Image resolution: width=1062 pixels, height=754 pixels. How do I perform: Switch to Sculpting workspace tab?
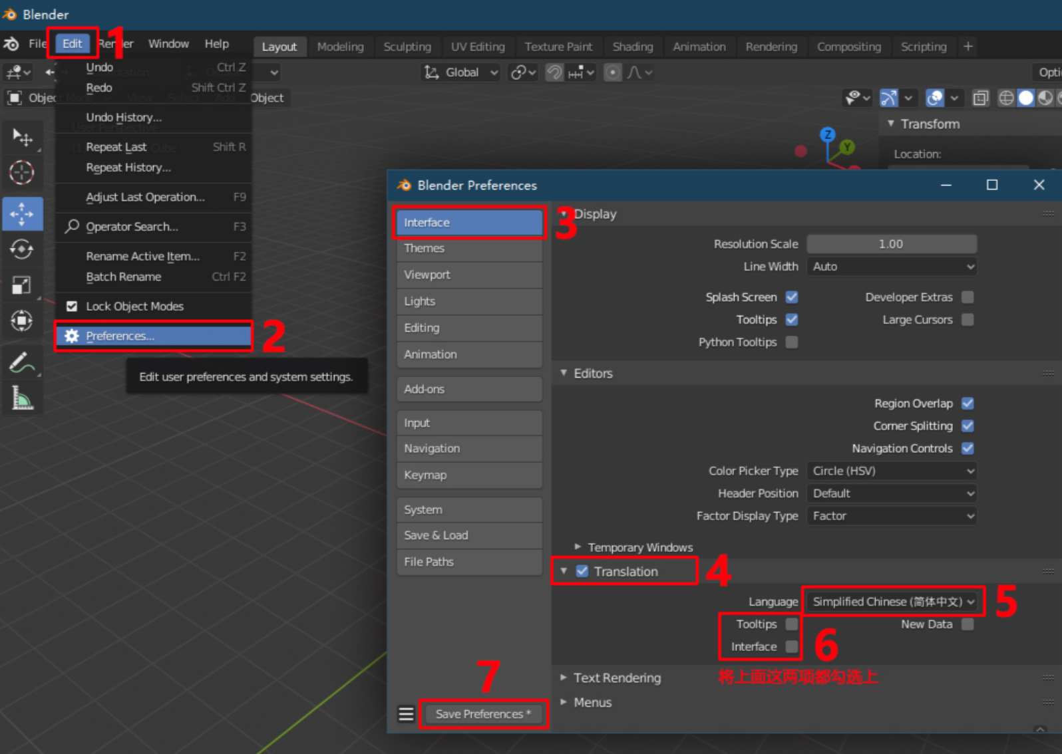pyautogui.click(x=407, y=47)
